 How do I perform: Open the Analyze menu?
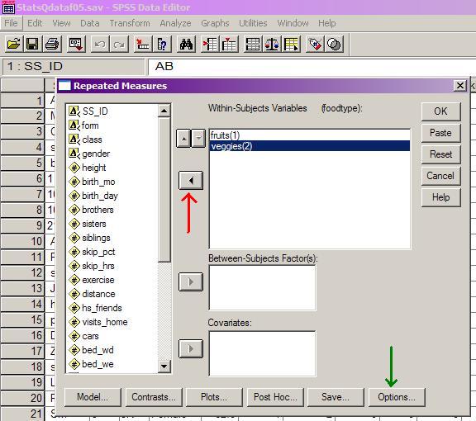175,23
